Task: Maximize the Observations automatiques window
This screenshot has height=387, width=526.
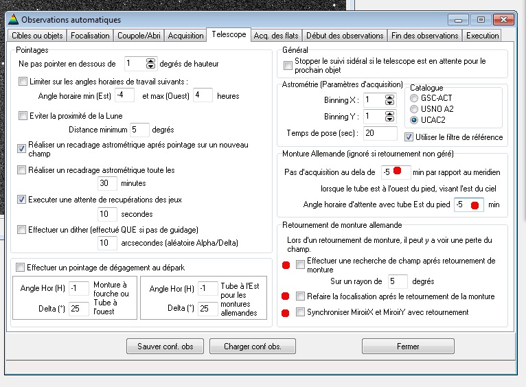Action: coord(481,20)
